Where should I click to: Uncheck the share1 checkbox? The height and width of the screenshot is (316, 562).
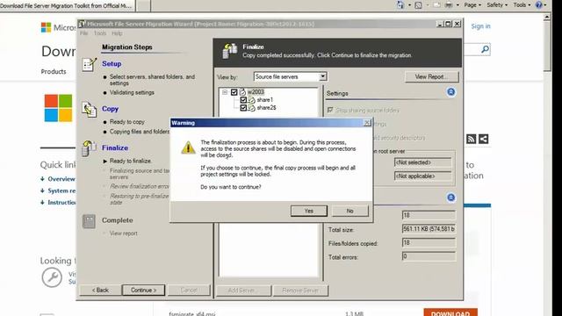point(243,99)
